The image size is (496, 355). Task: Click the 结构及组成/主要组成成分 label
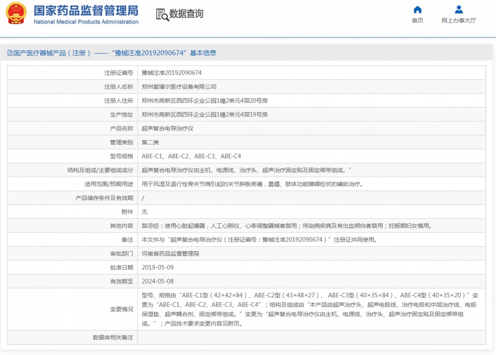click(x=100, y=170)
